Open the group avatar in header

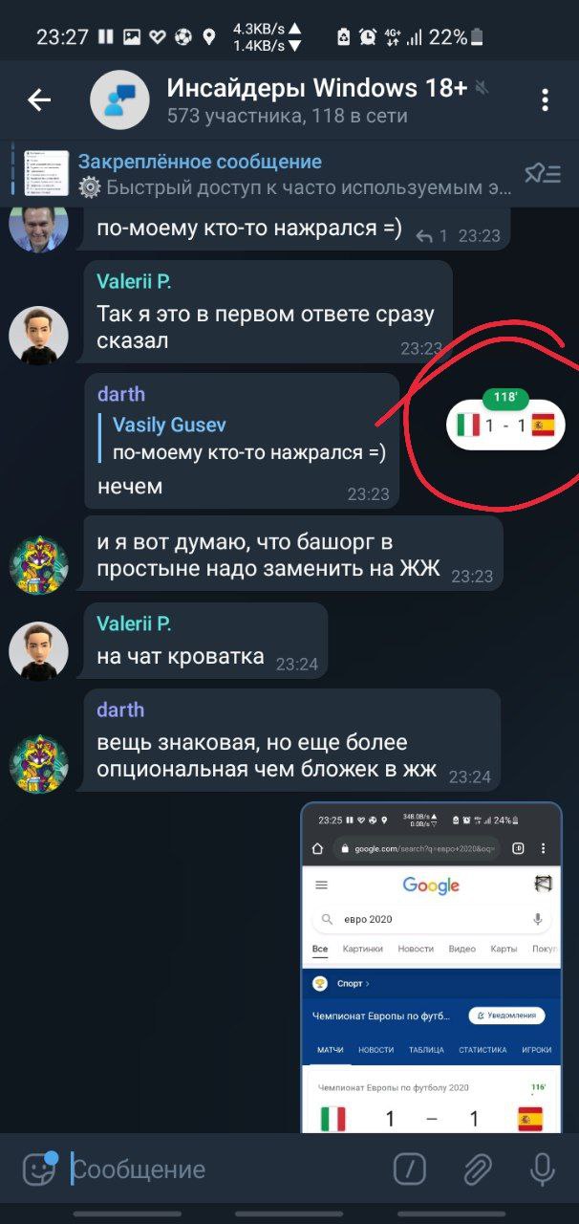pyautogui.click(x=119, y=99)
